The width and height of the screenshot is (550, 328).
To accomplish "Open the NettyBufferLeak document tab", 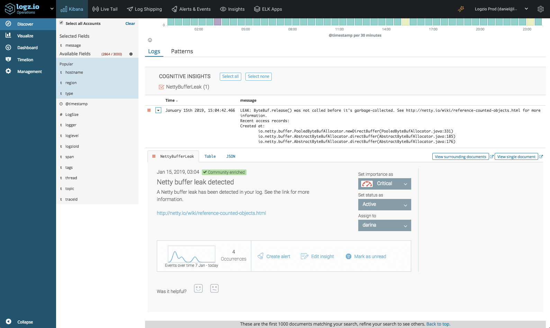I will (x=173, y=156).
